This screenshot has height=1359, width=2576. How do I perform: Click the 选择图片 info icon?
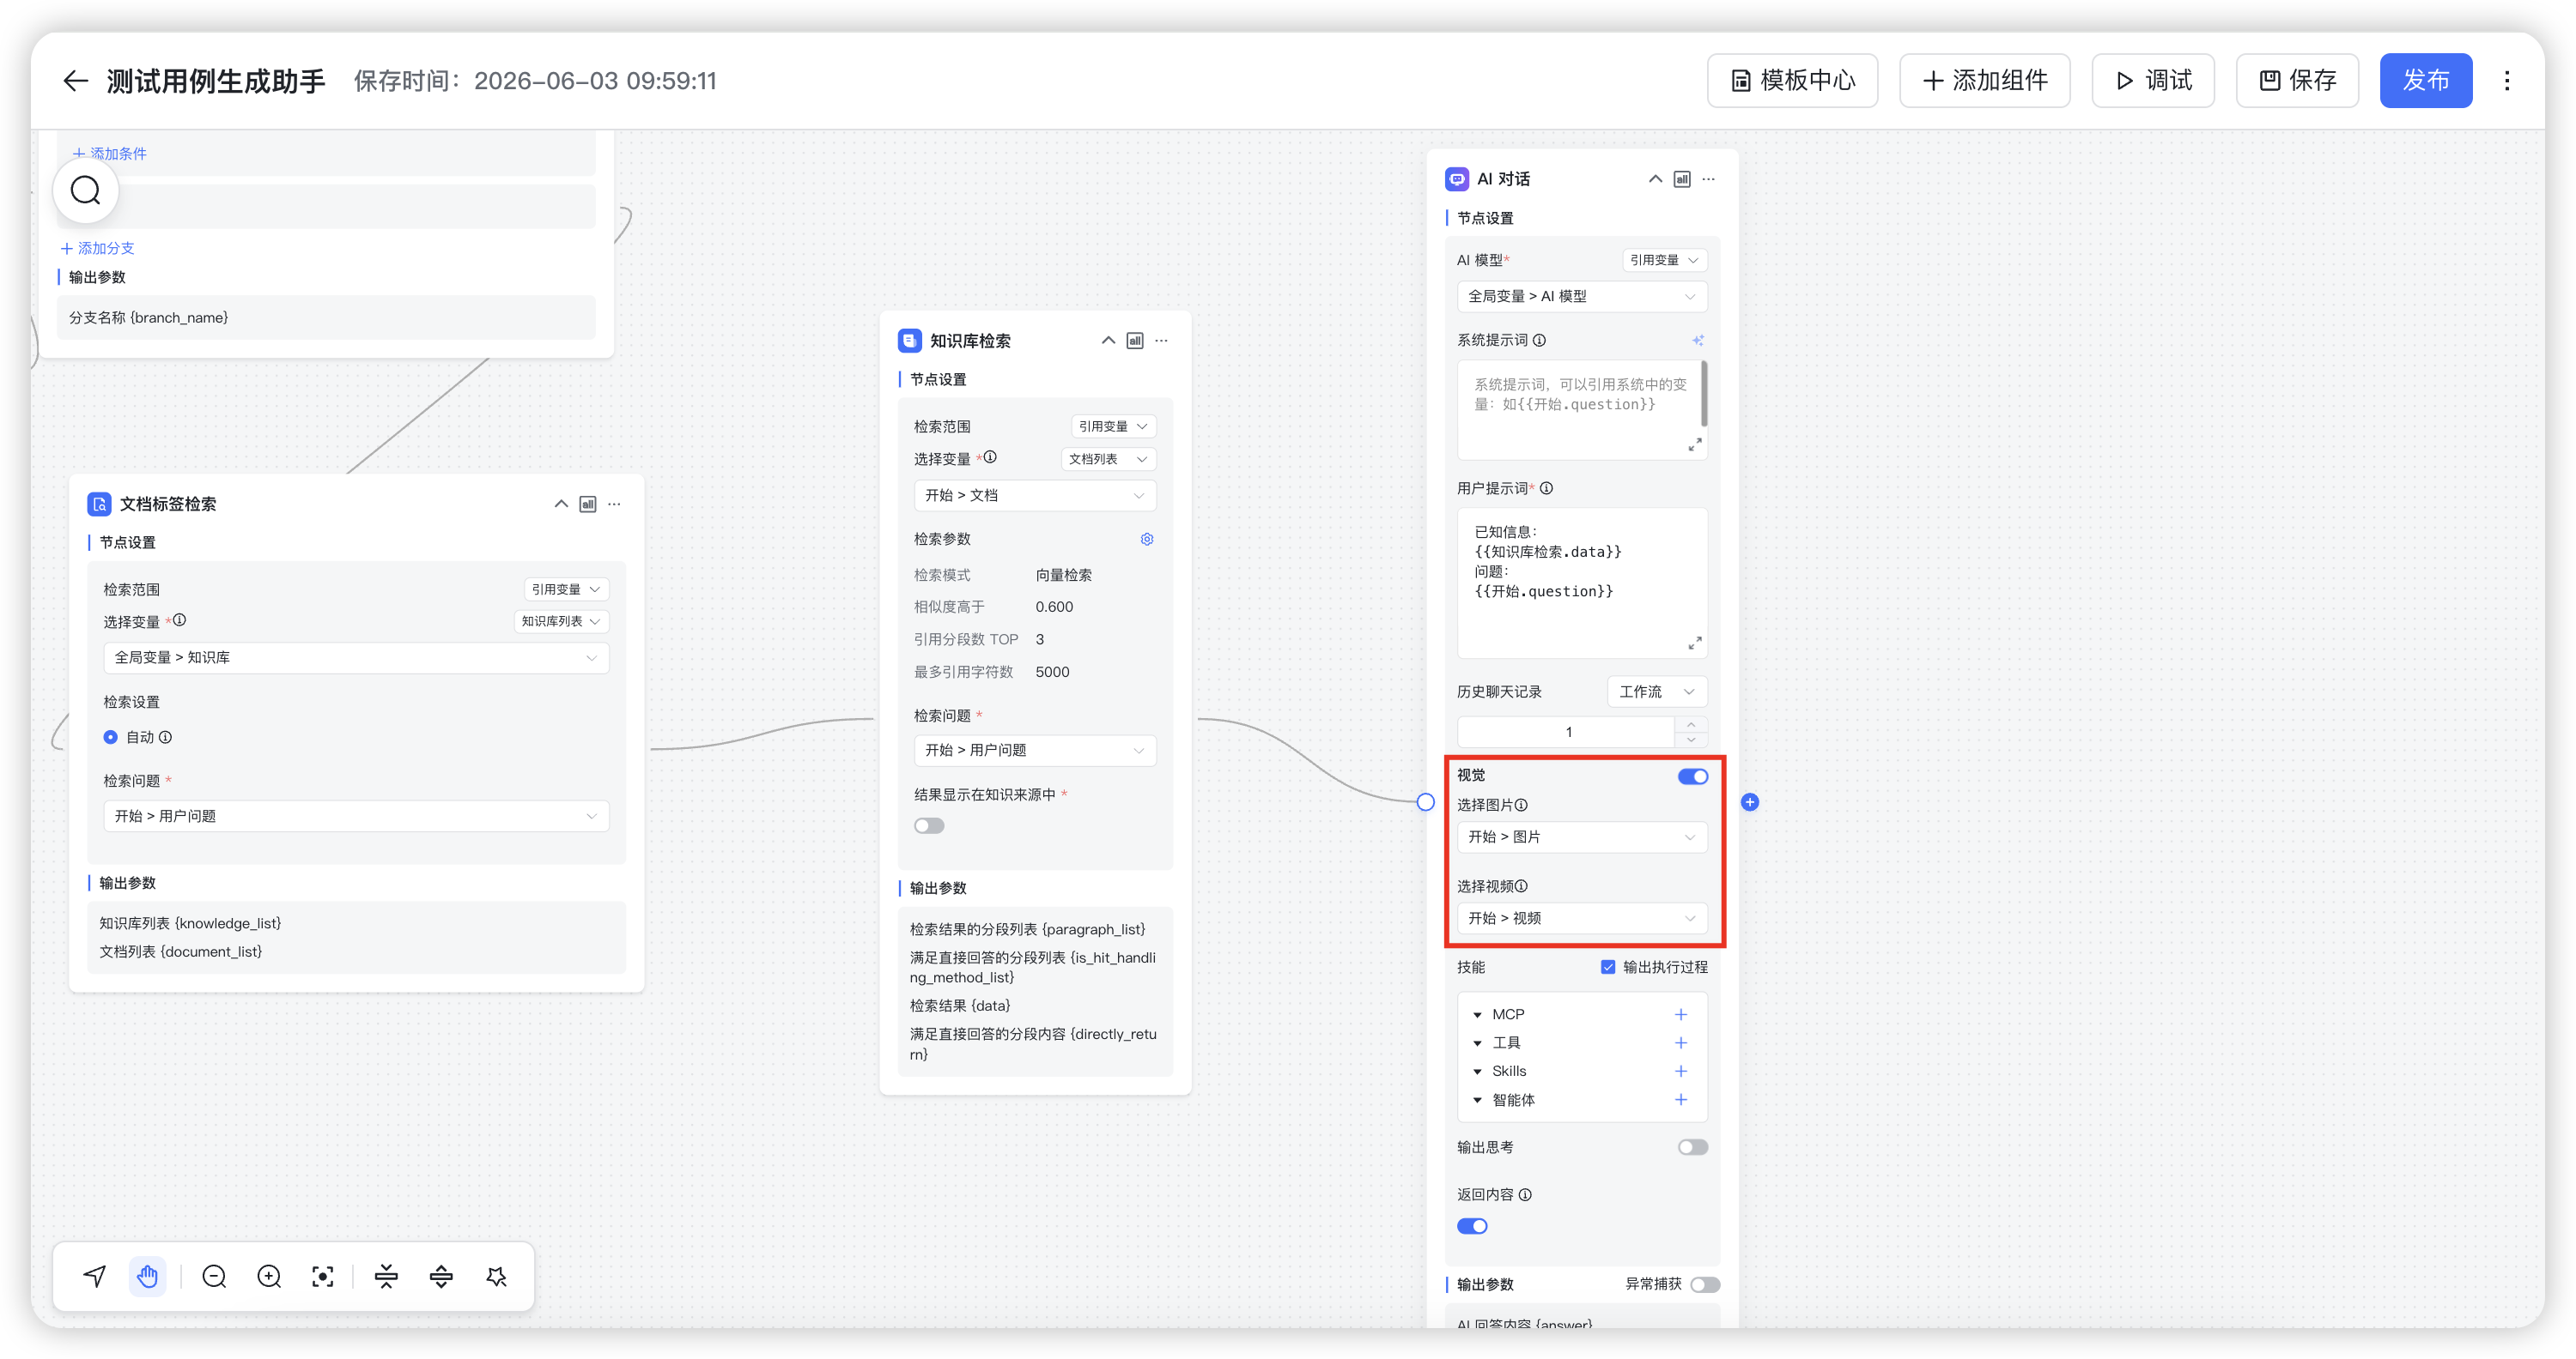coord(1521,805)
